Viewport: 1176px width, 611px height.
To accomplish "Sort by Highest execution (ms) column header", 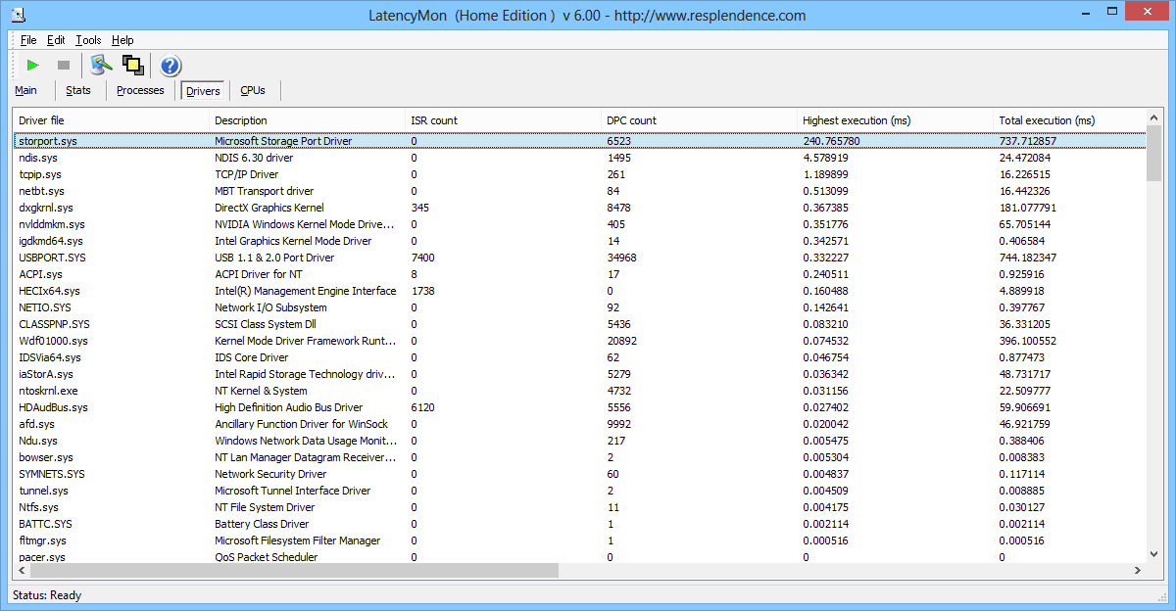I will coord(897,120).
